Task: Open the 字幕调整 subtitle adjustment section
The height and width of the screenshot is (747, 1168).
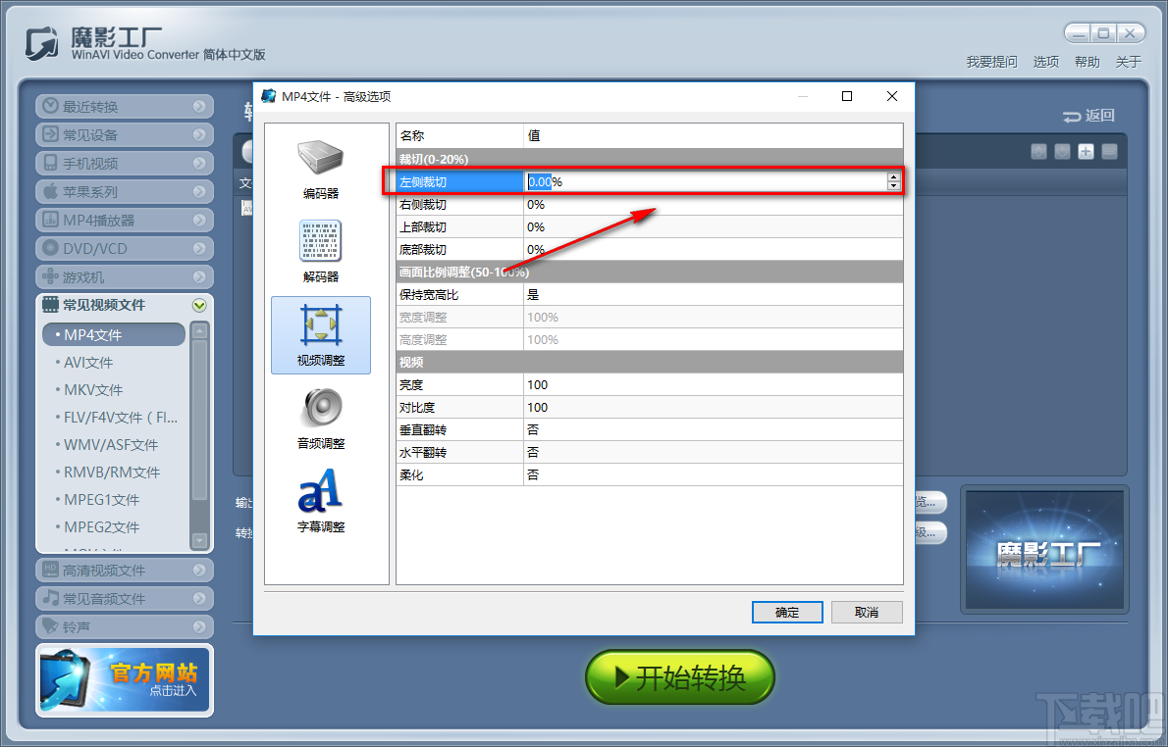Action: (321, 502)
